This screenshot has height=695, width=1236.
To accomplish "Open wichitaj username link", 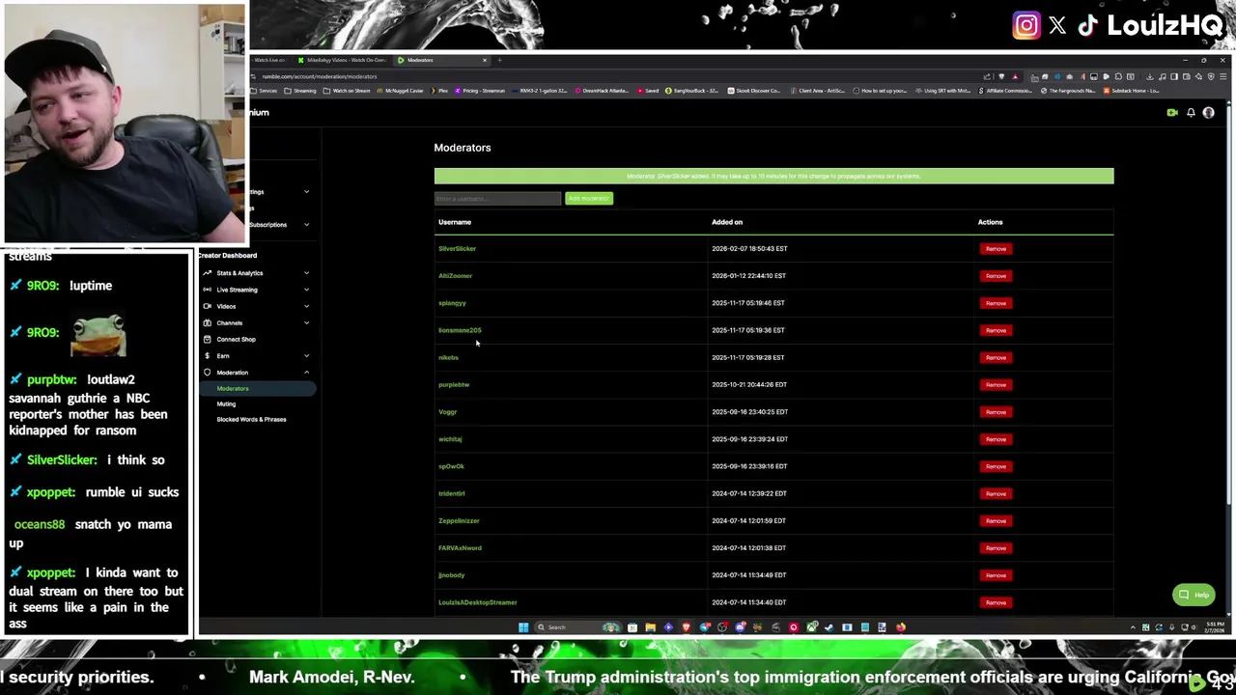I will [450, 439].
